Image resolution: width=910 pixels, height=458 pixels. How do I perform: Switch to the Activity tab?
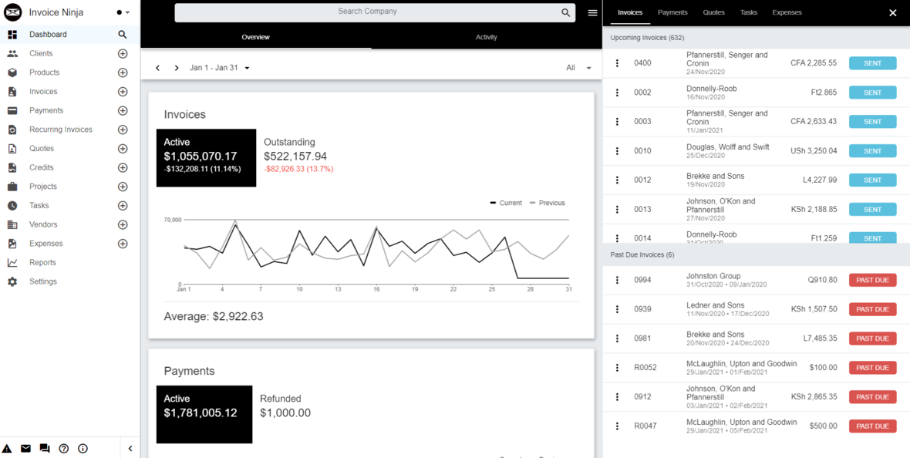point(487,37)
